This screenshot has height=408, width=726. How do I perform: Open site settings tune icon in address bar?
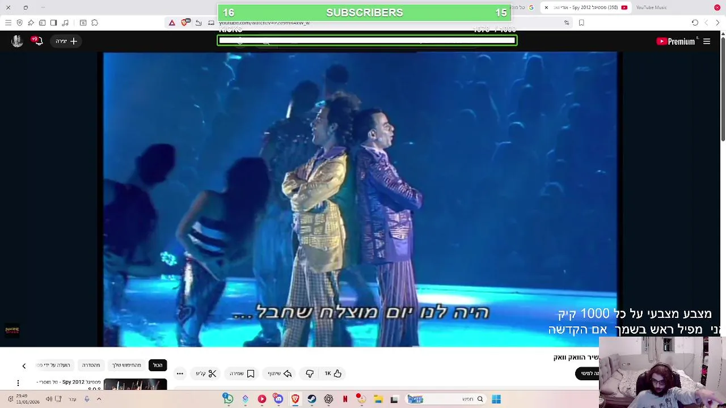point(567,23)
